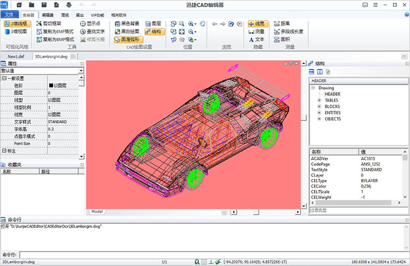Viewport: 410px width, 266px height.
Task: Switch to 3维视图 visual style
Action: (x=16, y=32)
